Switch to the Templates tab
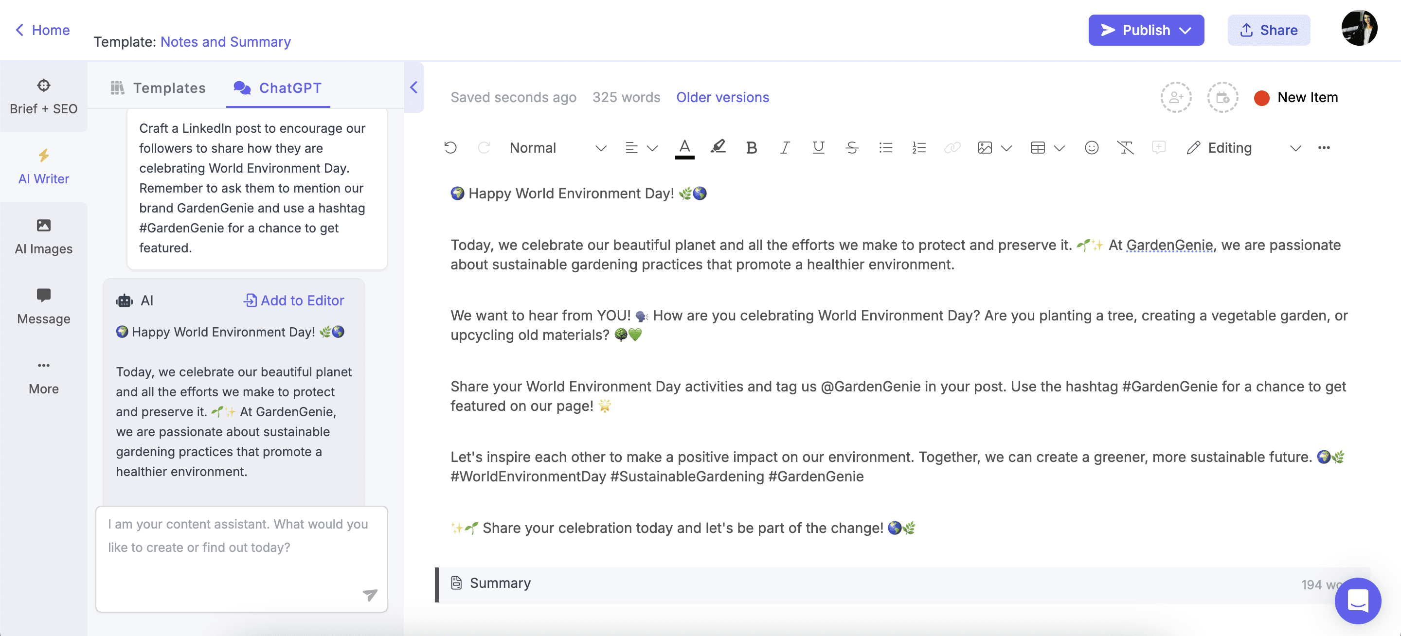This screenshot has width=1401, height=636. (158, 88)
